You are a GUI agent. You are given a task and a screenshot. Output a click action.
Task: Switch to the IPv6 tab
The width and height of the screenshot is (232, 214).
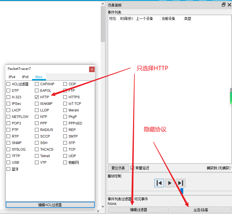pos(25,77)
